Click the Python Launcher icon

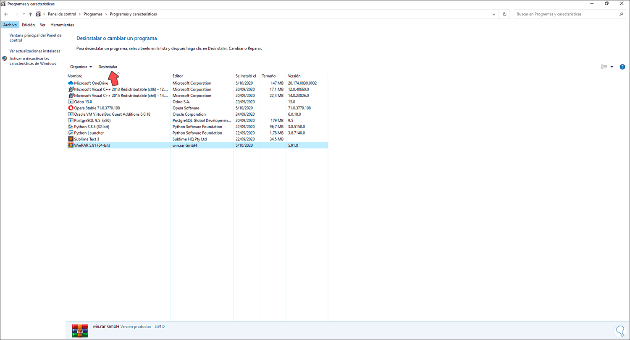pyautogui.click(x=71, y=133)
